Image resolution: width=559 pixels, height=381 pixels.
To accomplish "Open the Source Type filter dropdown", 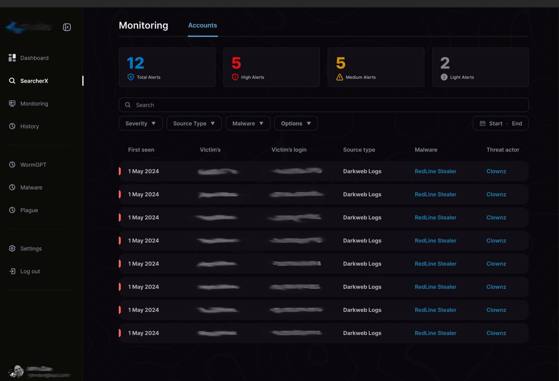I will [x=194, y=123].
